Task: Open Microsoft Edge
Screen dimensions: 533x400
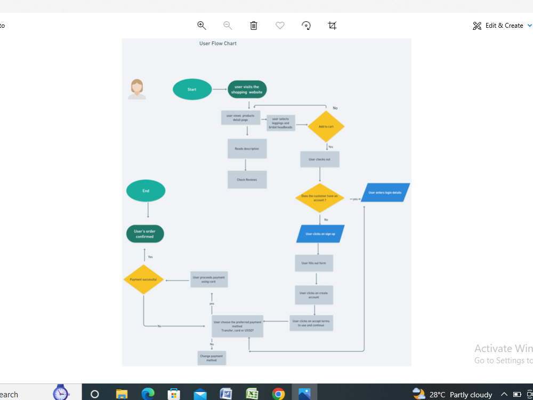Action: (148, 395)
